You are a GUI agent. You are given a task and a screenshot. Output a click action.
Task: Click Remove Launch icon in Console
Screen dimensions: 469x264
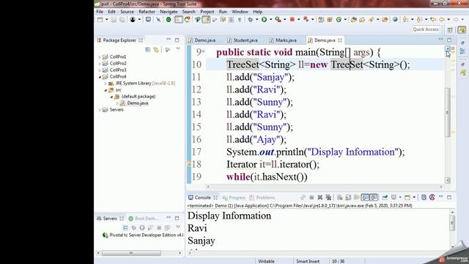(x=320, y=197)
